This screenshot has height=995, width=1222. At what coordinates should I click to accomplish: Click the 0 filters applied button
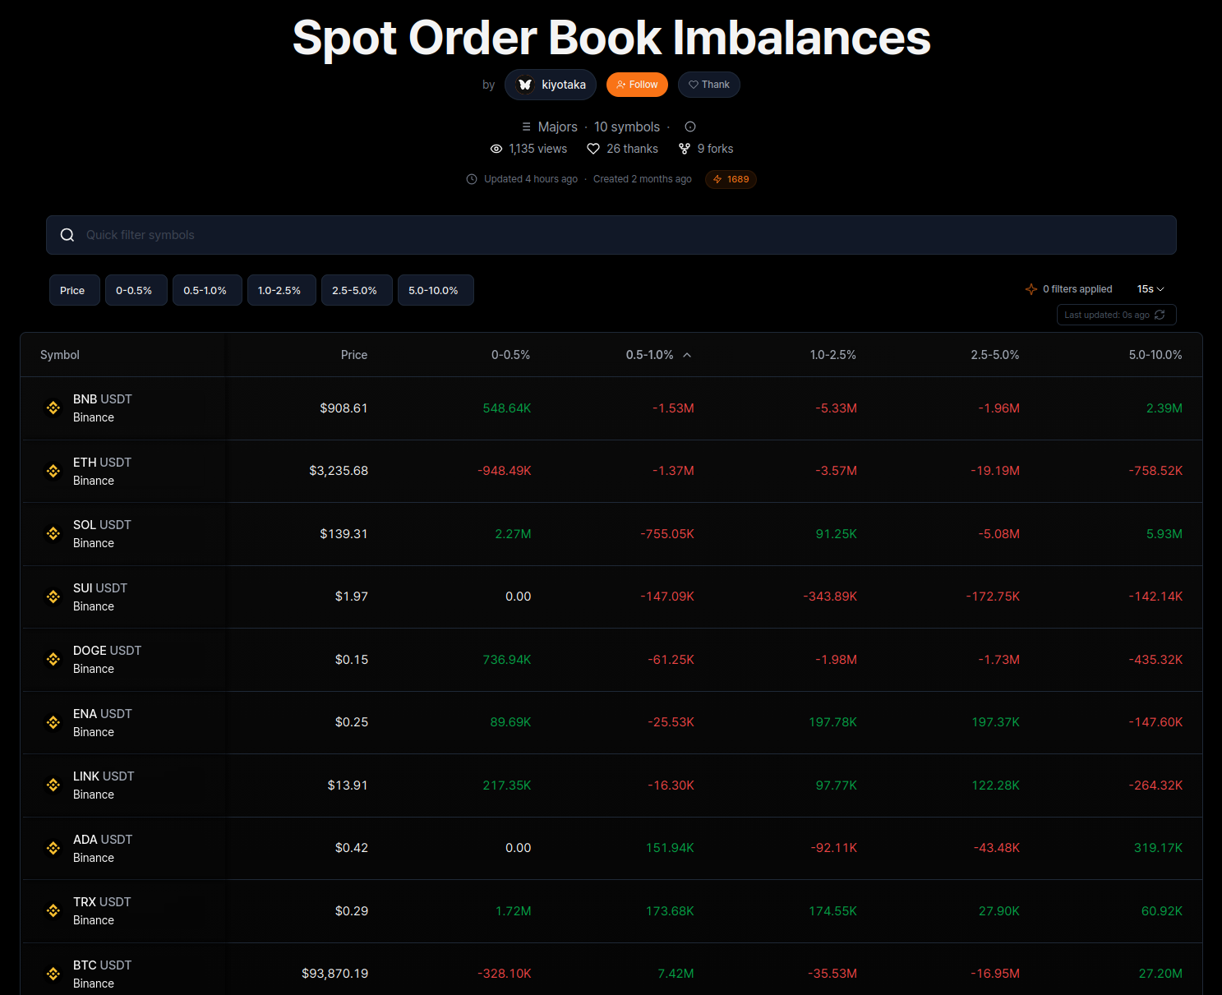(1069, 289)
